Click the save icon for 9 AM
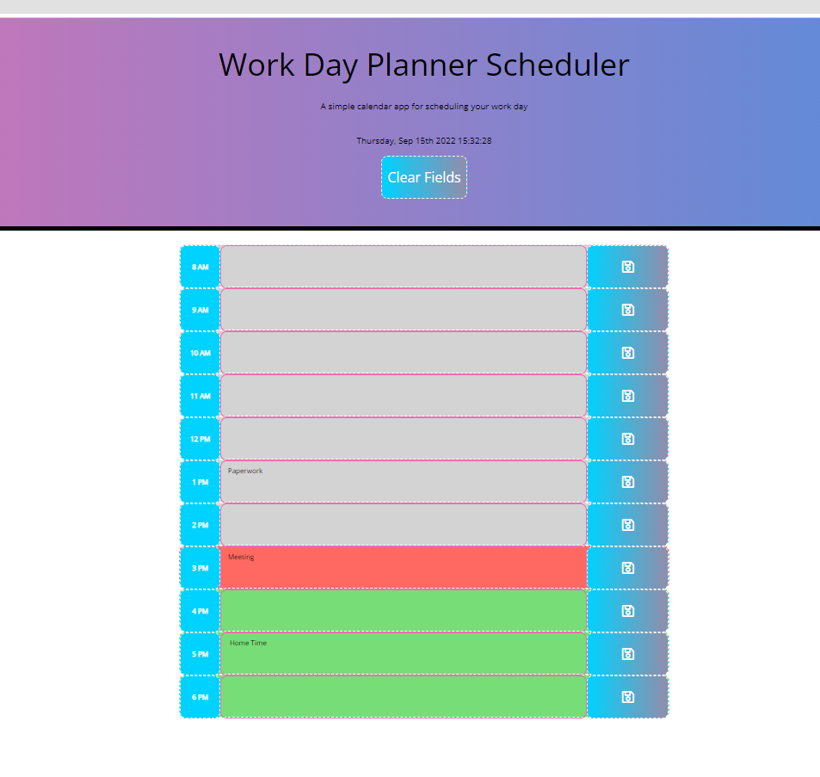The image size is (820, 777). coord(627,309)
